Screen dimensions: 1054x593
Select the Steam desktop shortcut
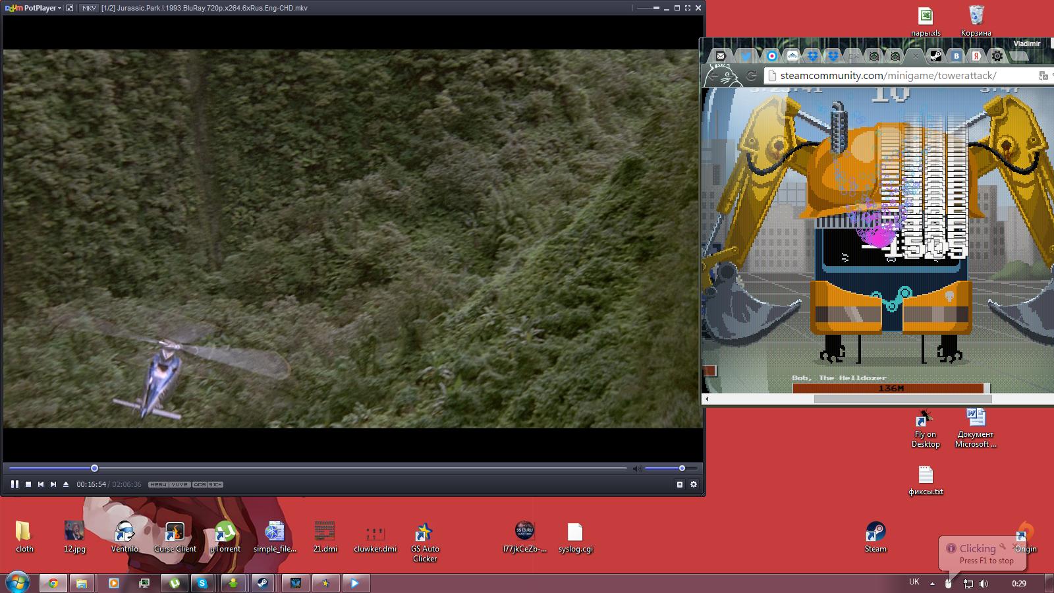[x=875, y=537]
